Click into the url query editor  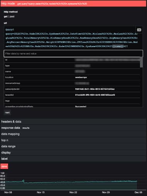[x=71, y=38]
